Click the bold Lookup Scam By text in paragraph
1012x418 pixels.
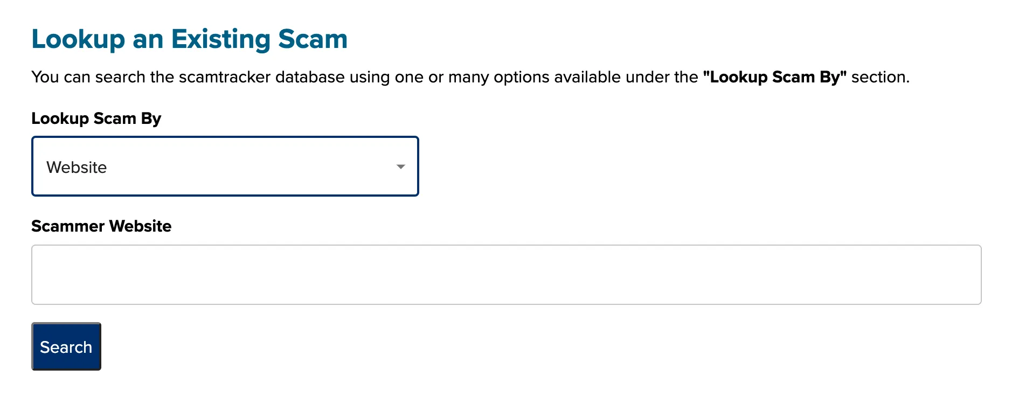click(775, 77)
